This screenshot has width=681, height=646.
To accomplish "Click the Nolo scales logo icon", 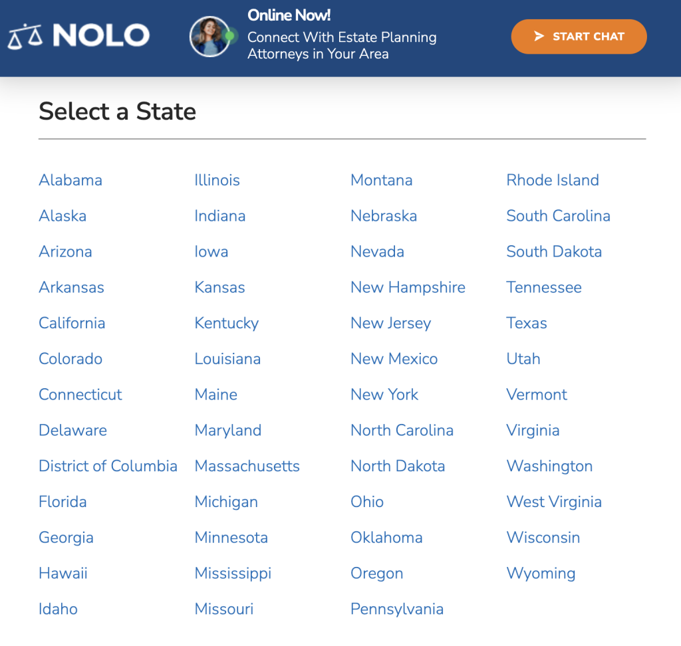I will (25, 37).
